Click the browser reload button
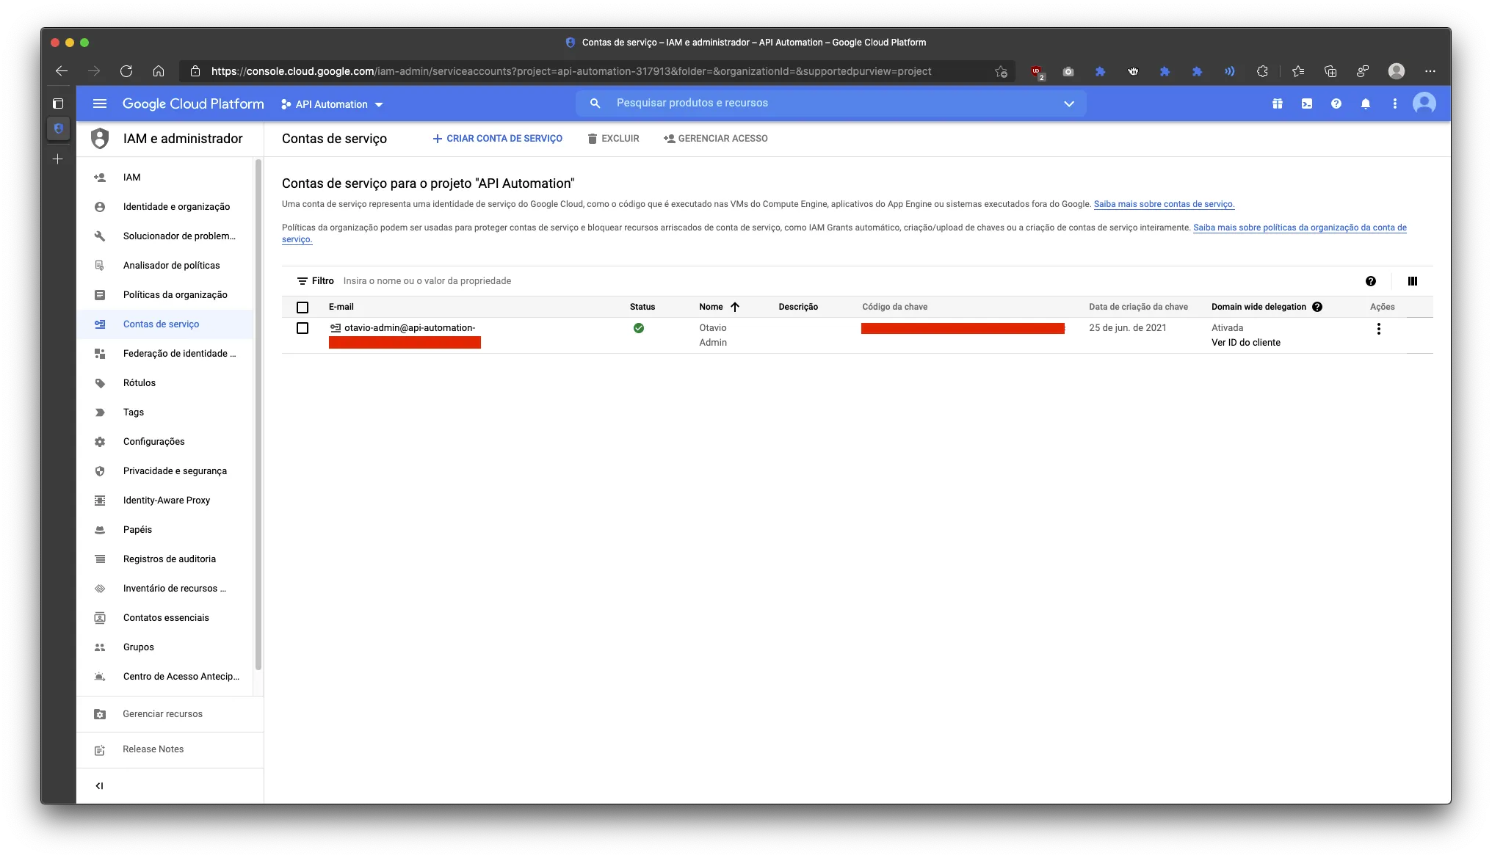Image resolution: width=1492 pixels, height=858 pixels. pos(126,71)
